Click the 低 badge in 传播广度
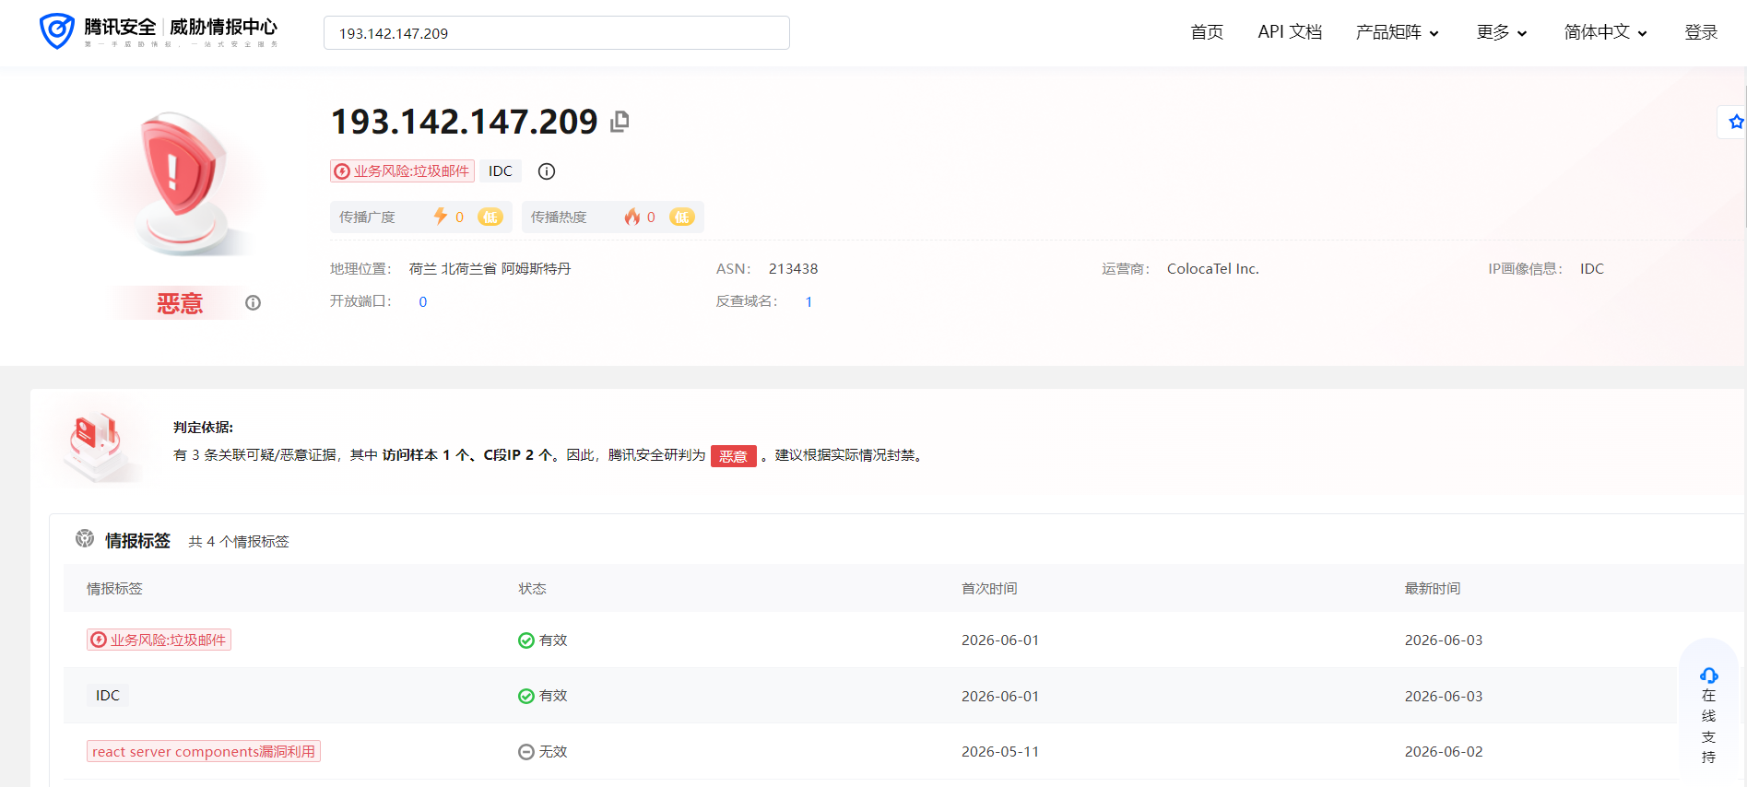 pyautogui.click(x=490, y=217)
